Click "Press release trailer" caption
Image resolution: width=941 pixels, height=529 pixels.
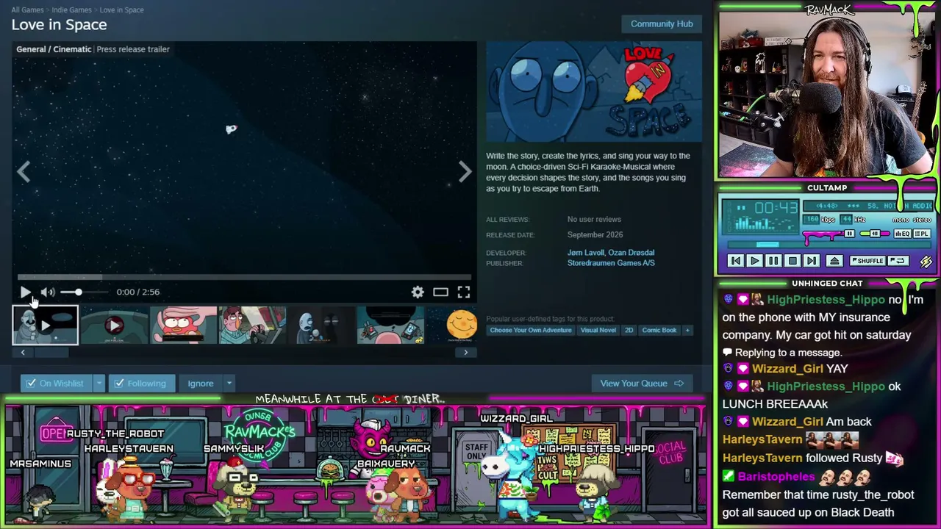pos(133,49)
